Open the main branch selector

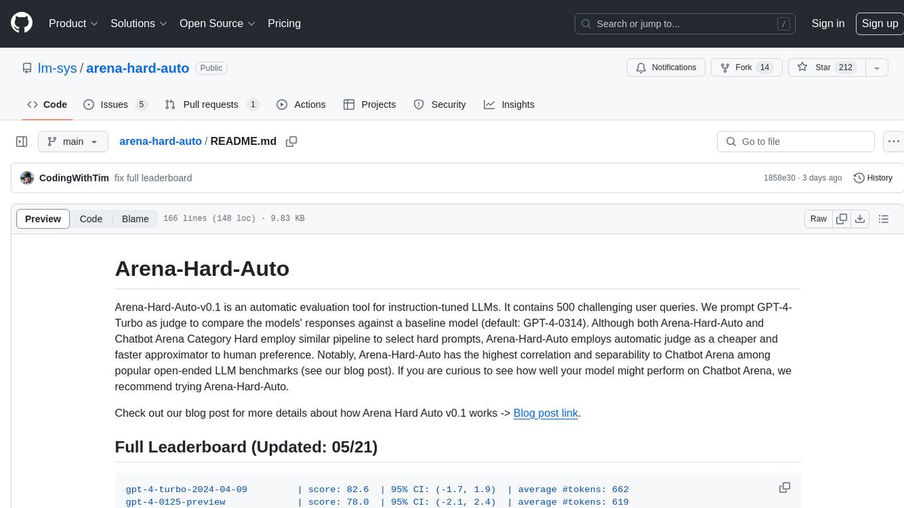coord(72,142)
